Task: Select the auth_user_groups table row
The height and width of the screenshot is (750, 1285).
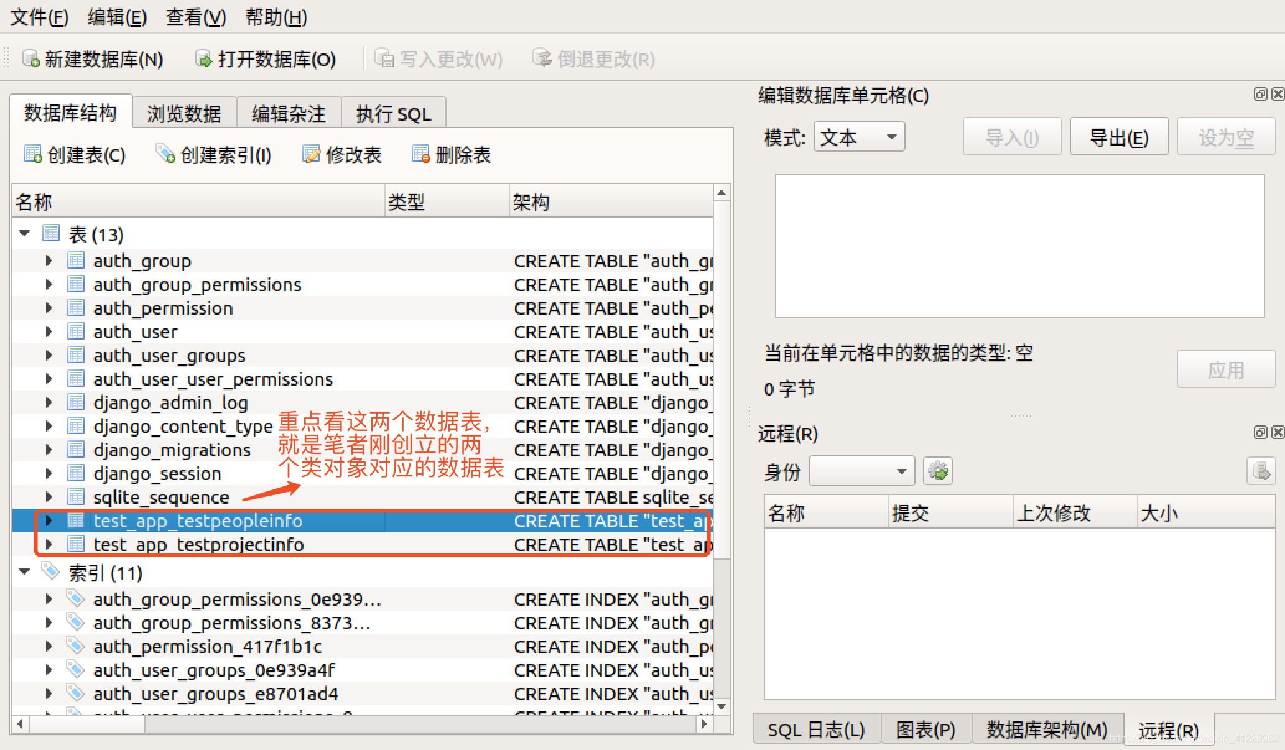Action: pos(363,355)
